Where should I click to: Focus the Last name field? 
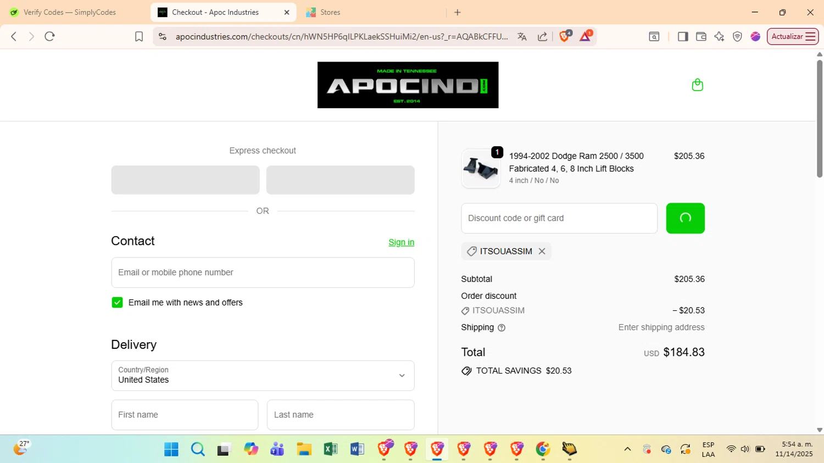[341, 415]
